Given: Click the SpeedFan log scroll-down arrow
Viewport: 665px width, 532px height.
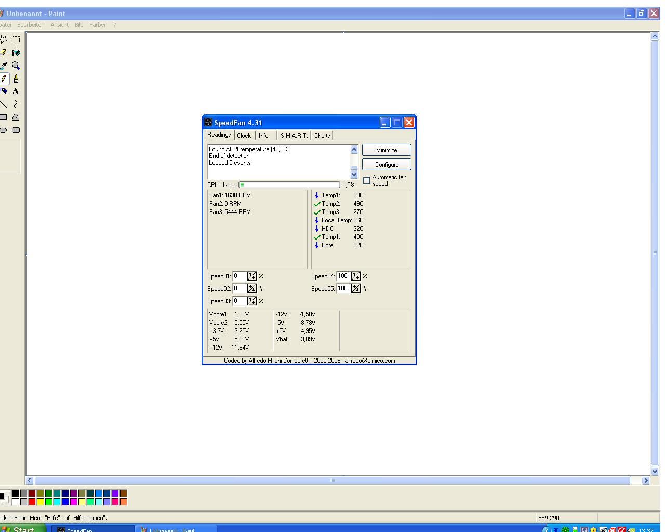Looking at the screenshot, I should click(x=354, y=175).
